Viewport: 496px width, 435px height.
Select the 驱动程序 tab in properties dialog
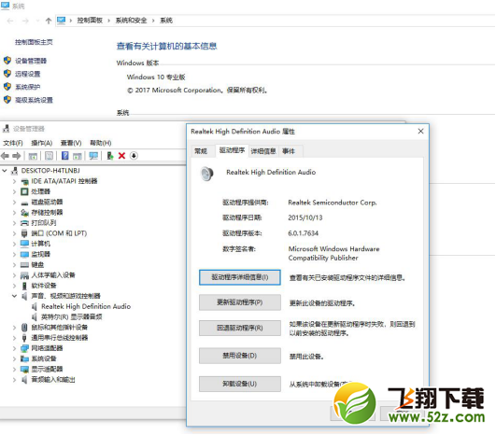click(233, 150)
